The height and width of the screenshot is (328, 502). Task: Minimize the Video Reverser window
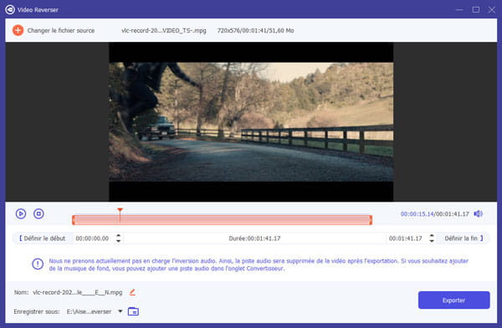(459, 9)
